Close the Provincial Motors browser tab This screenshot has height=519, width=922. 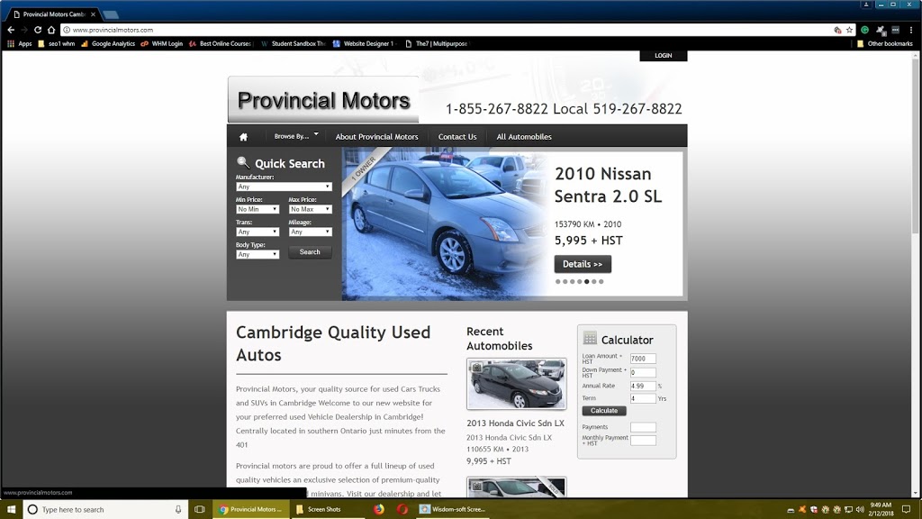(x=93, y=14)
